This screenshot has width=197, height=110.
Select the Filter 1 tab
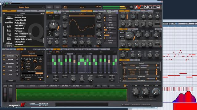click(123, 29)
